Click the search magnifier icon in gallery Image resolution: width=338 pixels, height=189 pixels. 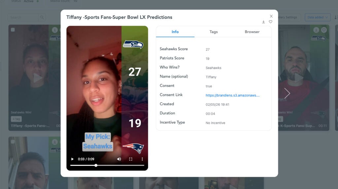point(42,17)
